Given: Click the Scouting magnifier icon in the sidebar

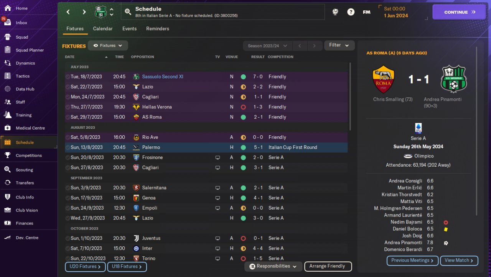Looking at the screenshot, I should click(7, 170).
